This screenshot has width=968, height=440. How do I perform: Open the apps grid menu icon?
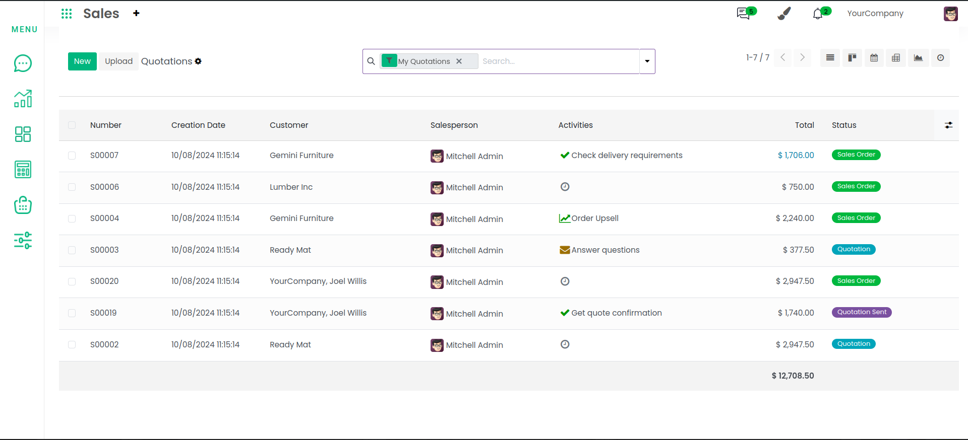click(67, 14)
